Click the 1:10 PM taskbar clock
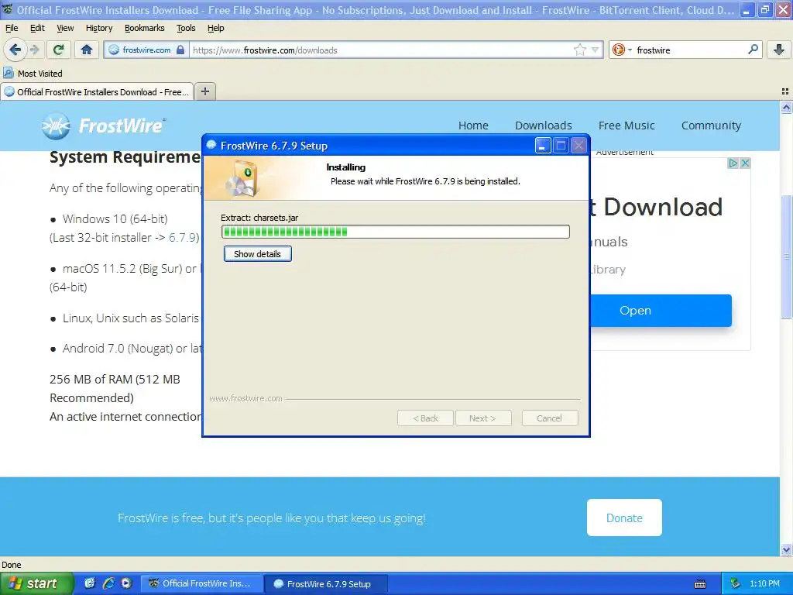The image size is (793, 595). click(x=764, y=583)
